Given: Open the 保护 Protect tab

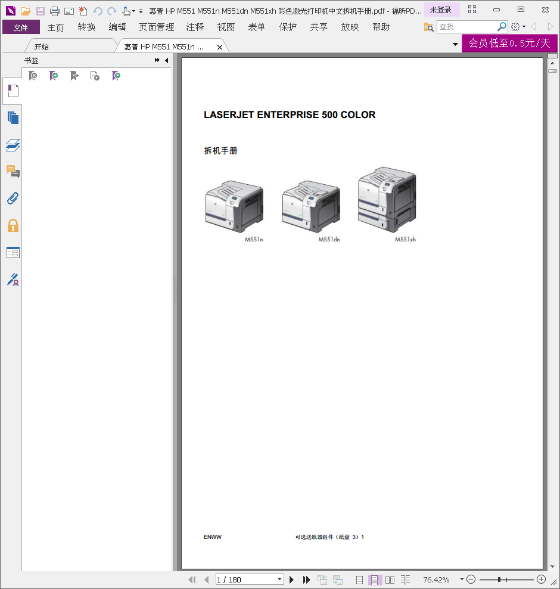Looking at the screenshot, I should [x=288, y=27].
